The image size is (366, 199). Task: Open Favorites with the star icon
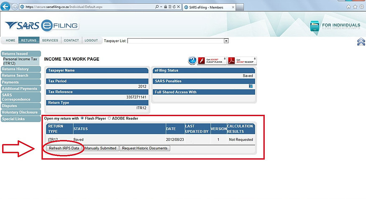(355, 7)
